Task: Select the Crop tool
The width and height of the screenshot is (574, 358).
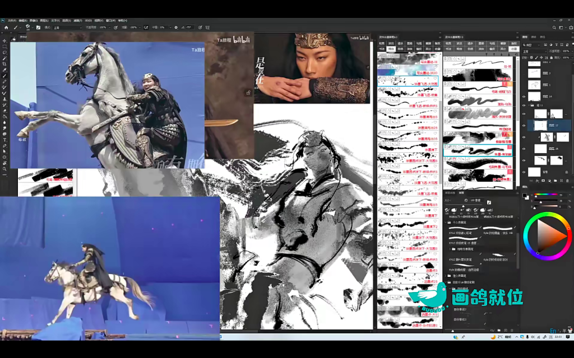Action: tap(4, 64)
